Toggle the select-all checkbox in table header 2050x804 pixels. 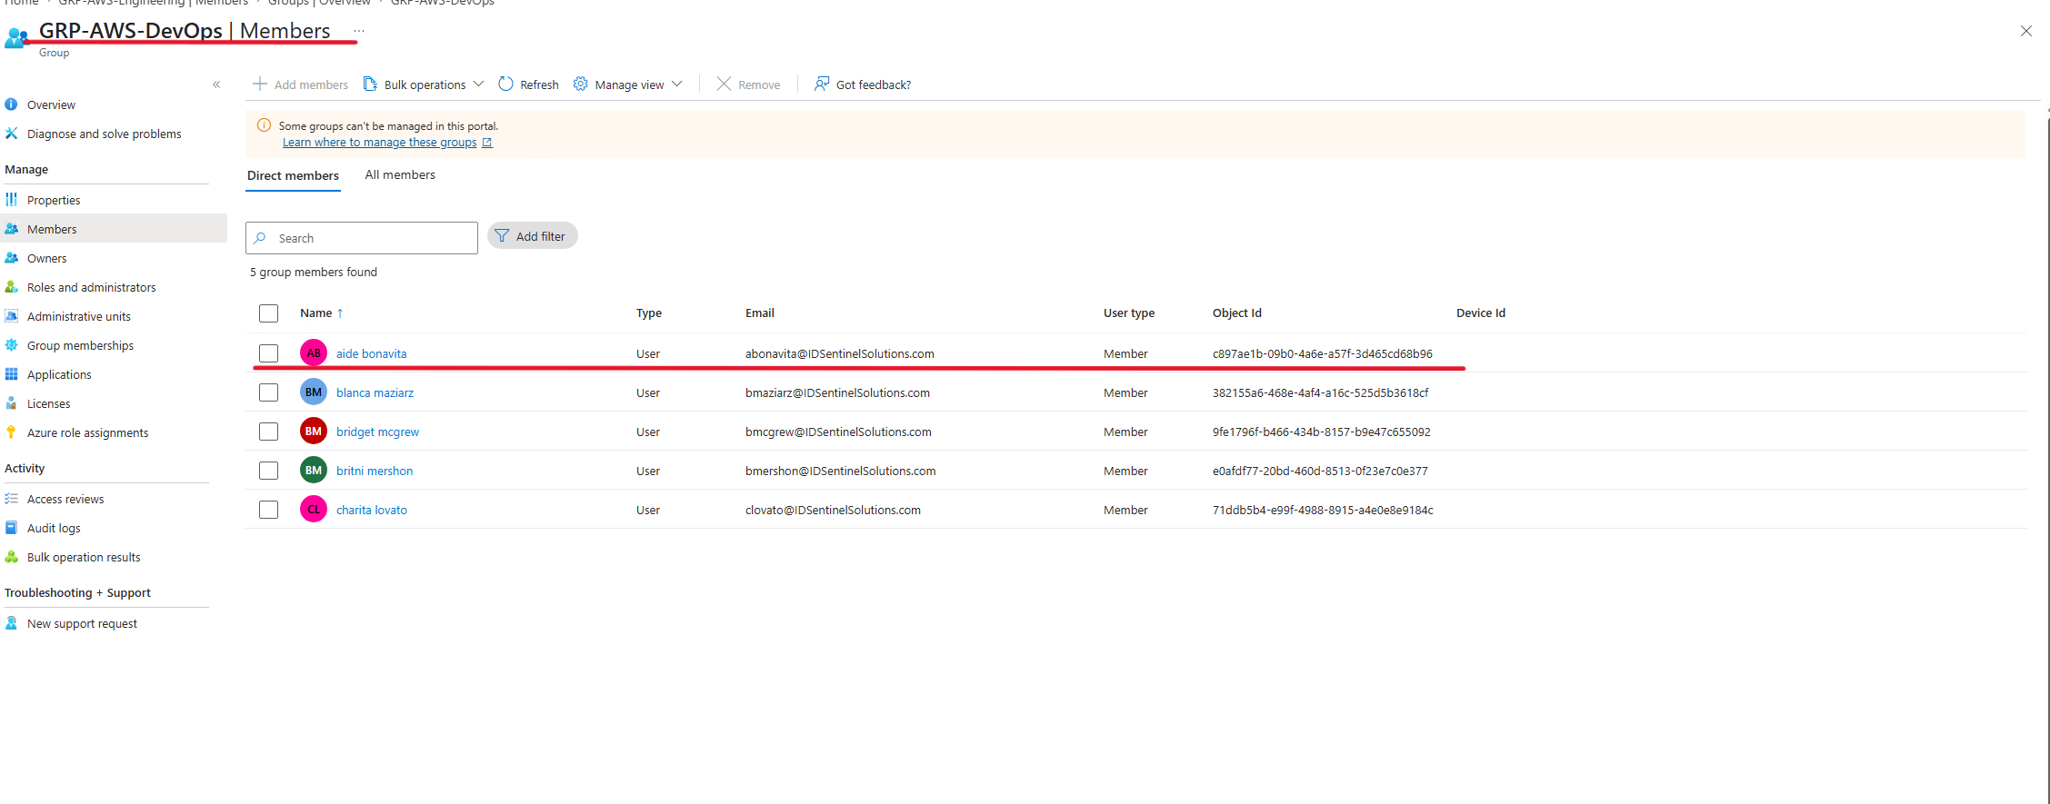[x=268, y=313]
